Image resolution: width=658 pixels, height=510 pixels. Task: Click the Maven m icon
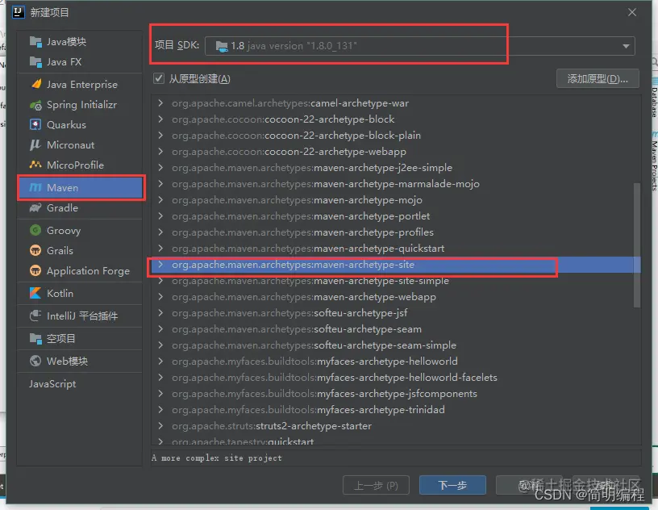(x=35, y=187)
